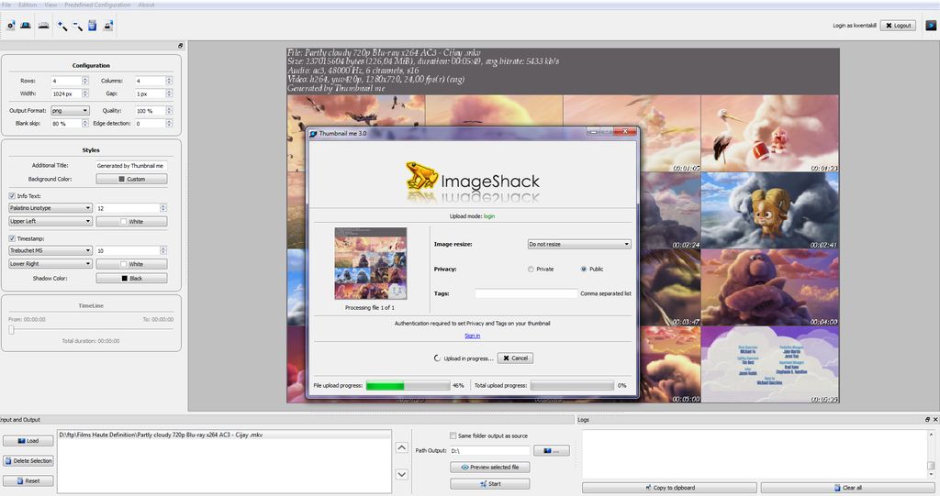
Task: Click the blue arrow icon beside Logout
Action: [931, 25]
